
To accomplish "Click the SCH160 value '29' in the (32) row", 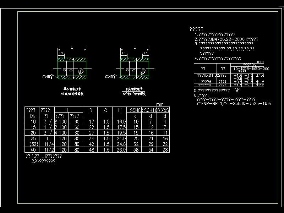I will pos(151,144).
